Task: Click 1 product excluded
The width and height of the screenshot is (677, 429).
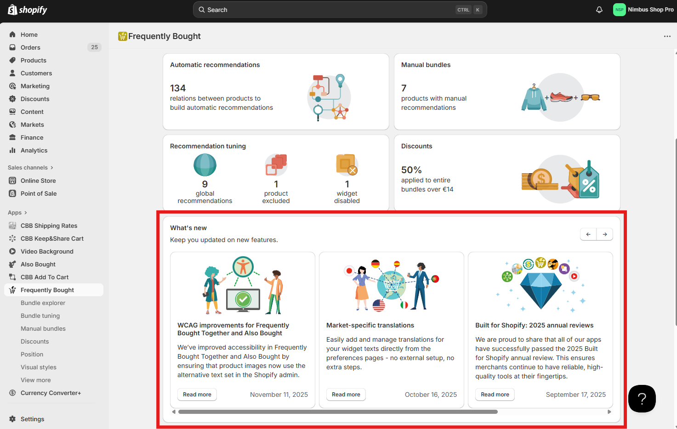Action: pos(276,179)
